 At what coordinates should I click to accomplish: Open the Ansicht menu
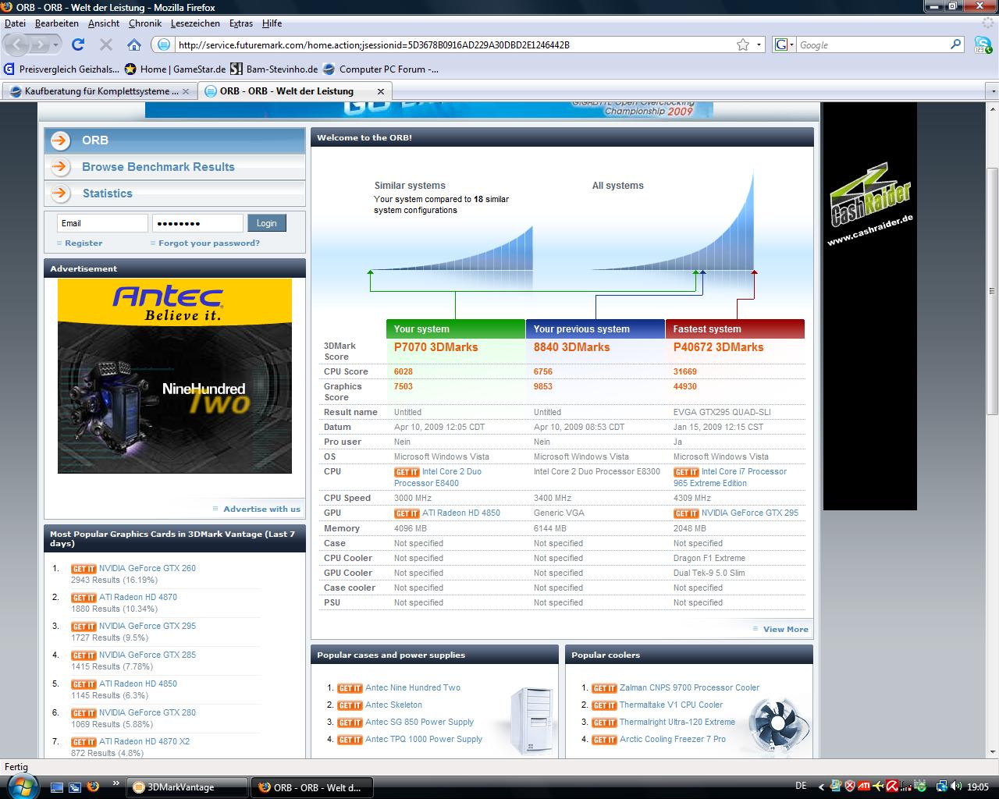coord(104,23)
